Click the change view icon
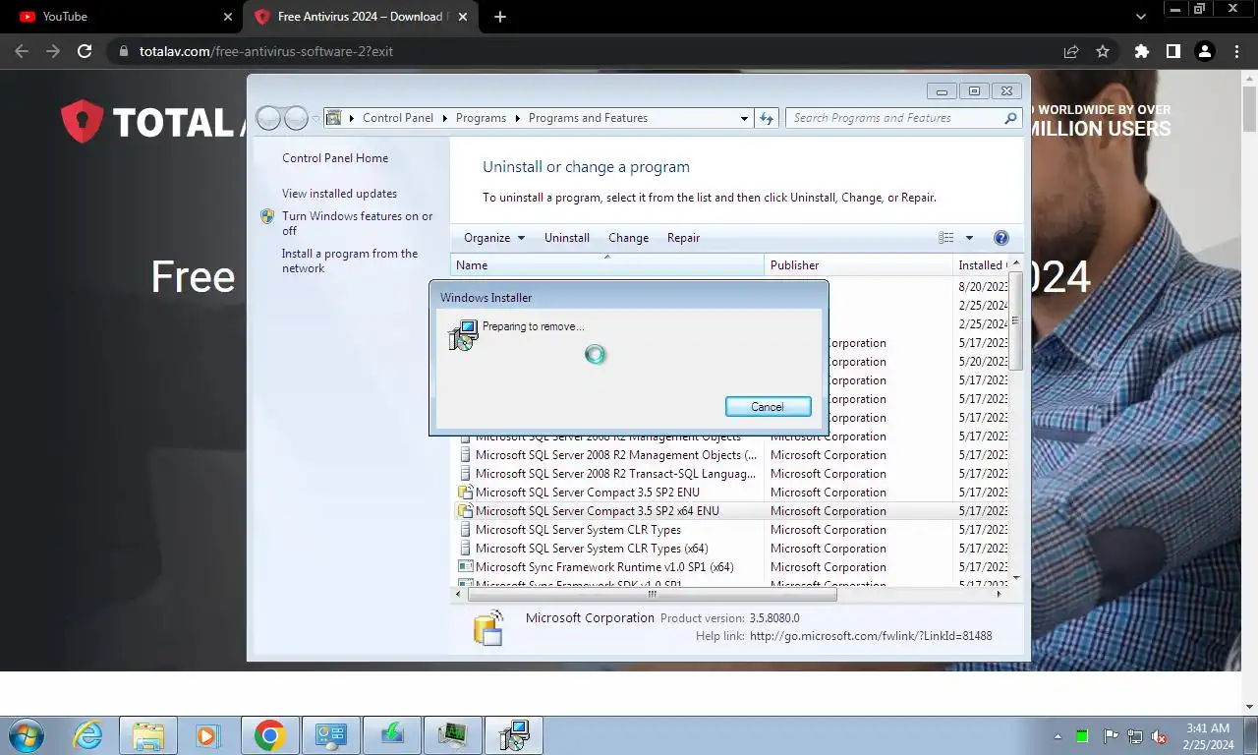The image size is (1258, 755). pos(945,238)
